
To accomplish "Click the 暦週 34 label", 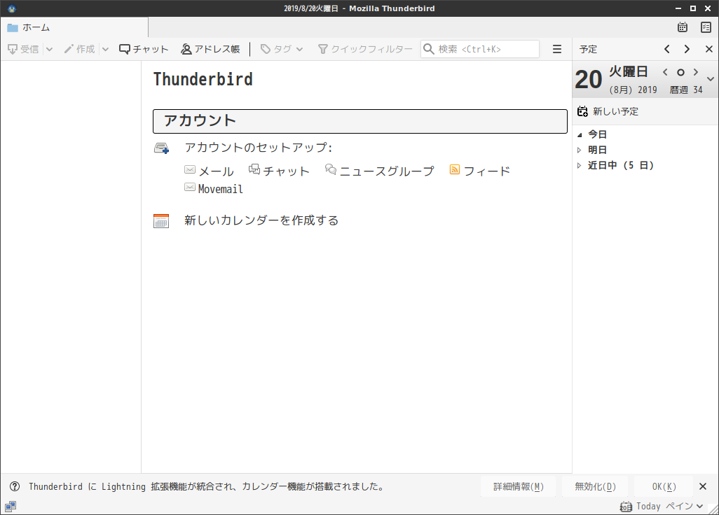I will click(x=686, y=90).
